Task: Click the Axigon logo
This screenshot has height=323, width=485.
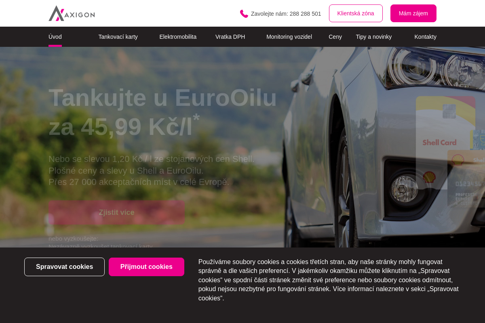Action: (x=72, y=13)
